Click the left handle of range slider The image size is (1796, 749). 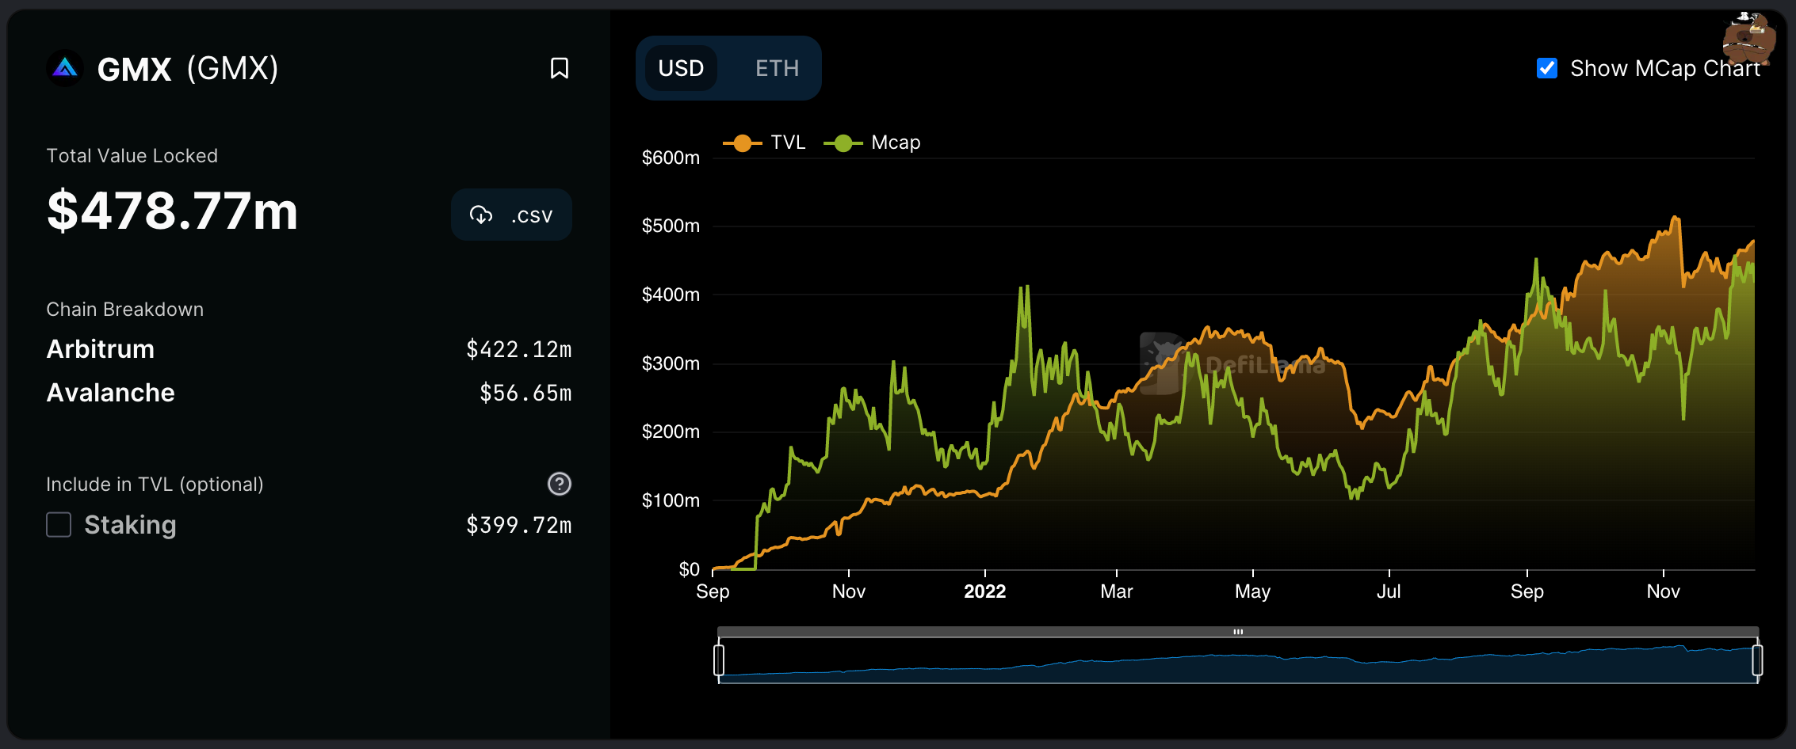tap(719, 660)
